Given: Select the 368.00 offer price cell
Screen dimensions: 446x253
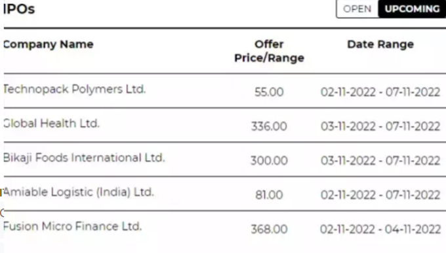Looking at the screenshot, I should [x=269, y=229].
